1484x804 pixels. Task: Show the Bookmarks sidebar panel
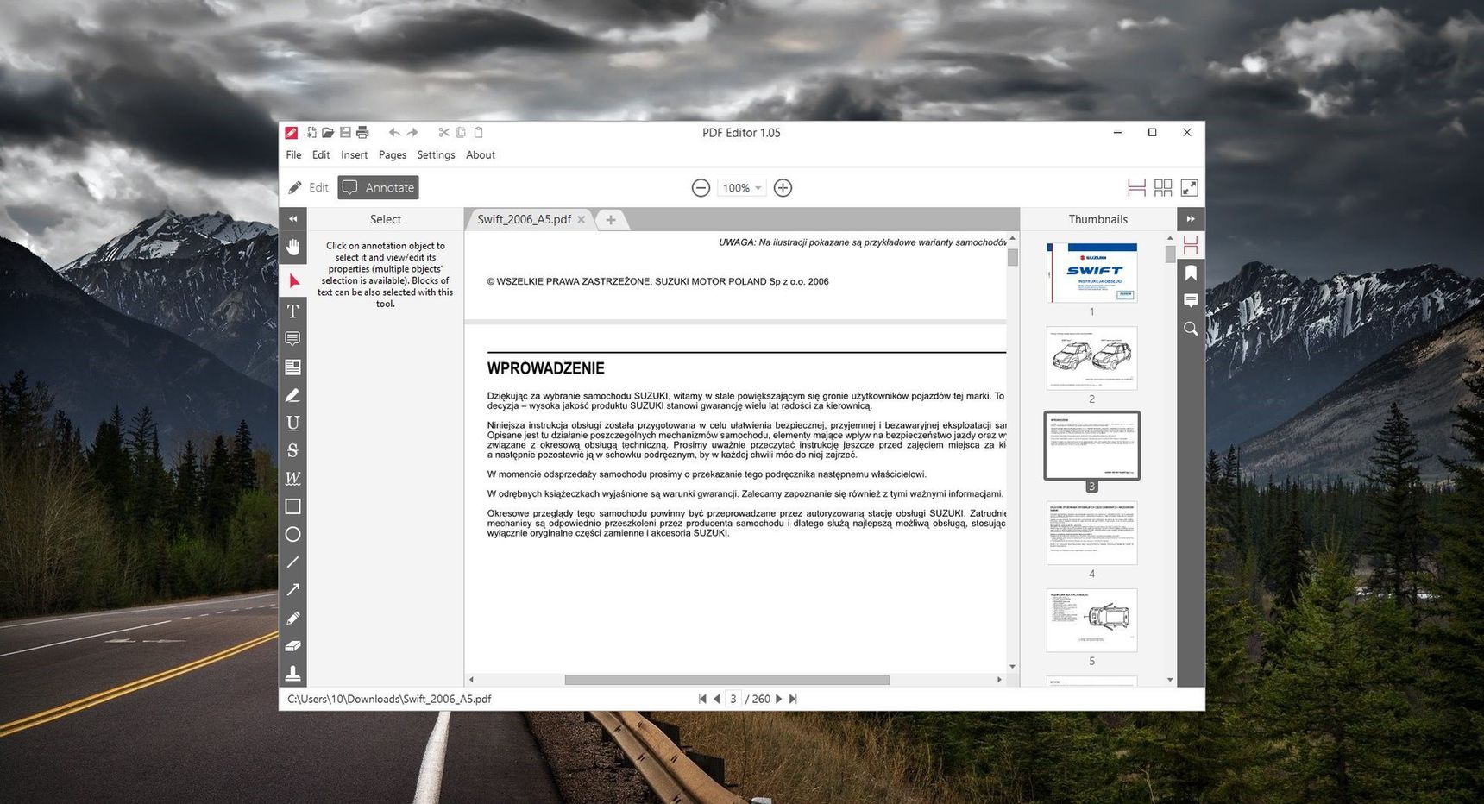click(x=1191, y=273)
